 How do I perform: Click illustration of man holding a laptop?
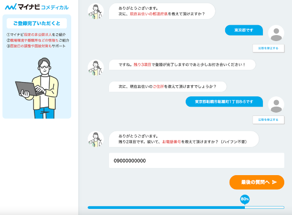click(x=37, y=88)
